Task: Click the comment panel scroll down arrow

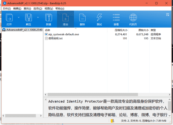Action: pos(169,115)
